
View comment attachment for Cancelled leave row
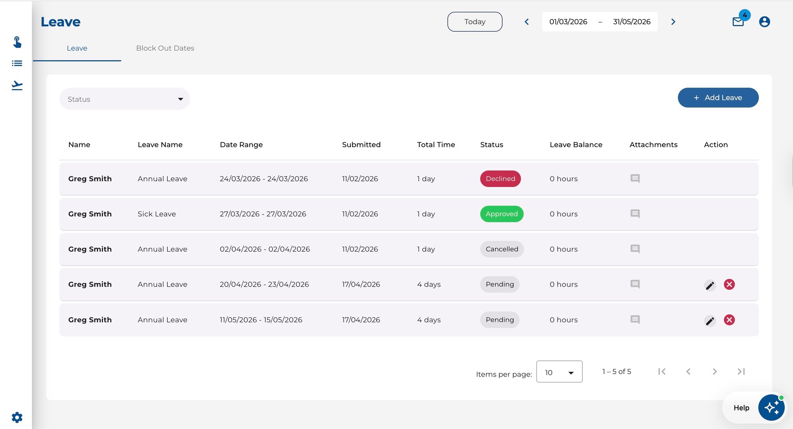[635, 249]
